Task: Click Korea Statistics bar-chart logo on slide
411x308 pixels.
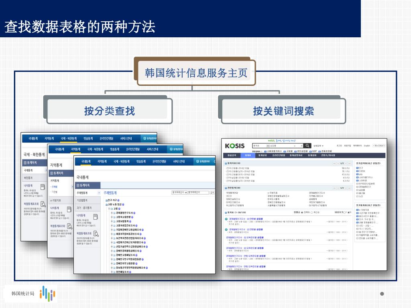Action: pyautogui.click(x=47, y=293)
